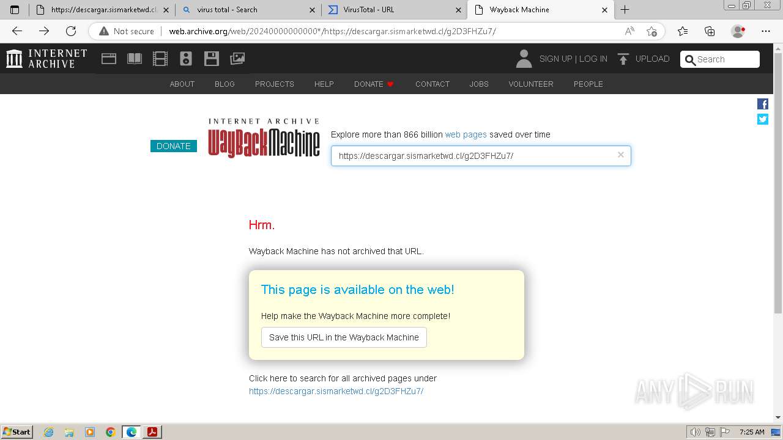Click the UPLOAD link
Screen dimensions: 783x440
click(653, 59)
